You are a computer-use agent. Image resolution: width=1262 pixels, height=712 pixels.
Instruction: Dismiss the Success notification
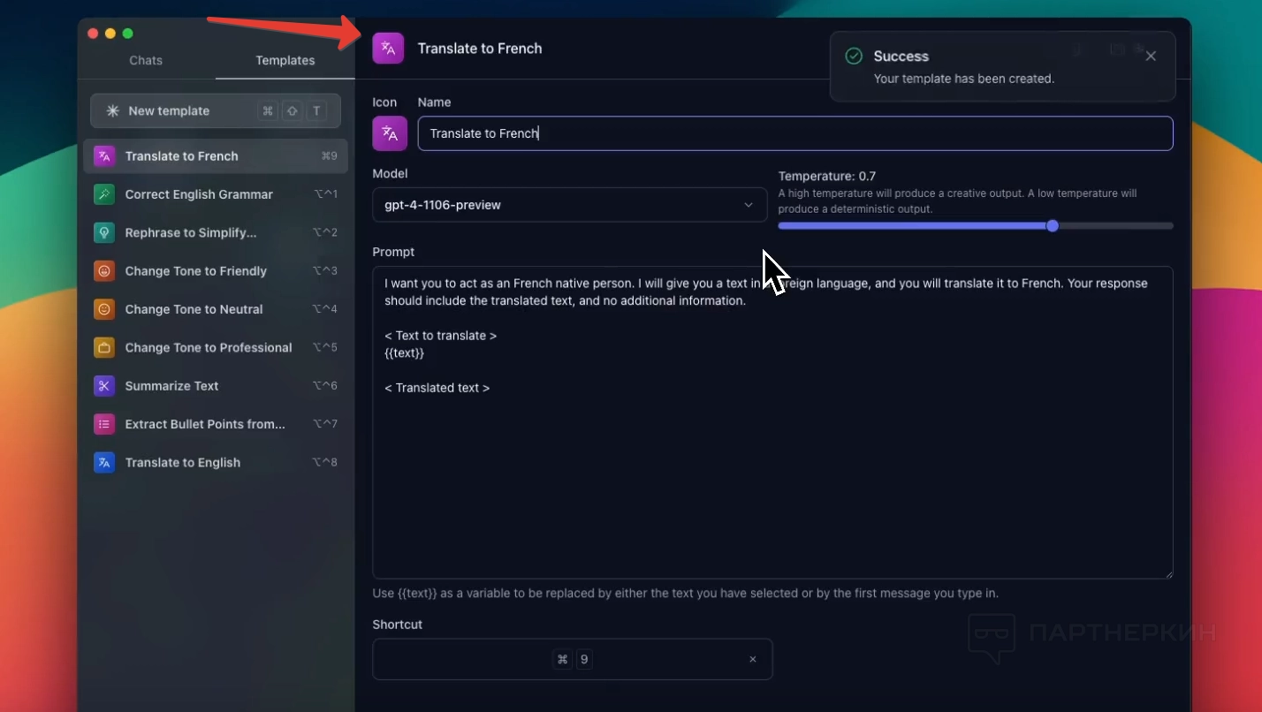coord(1151,56)
